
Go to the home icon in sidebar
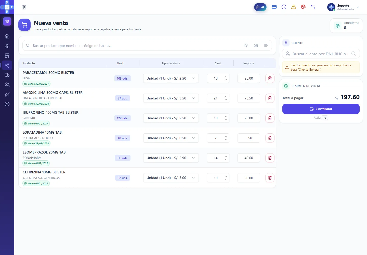coord(7,36)
